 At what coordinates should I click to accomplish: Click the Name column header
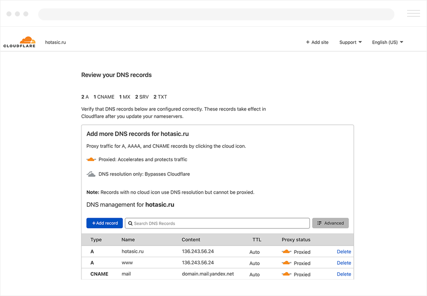click(x=128, y=239)
